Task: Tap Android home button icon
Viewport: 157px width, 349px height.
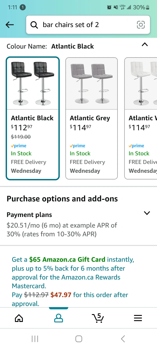Action: (x=78, y=339)
